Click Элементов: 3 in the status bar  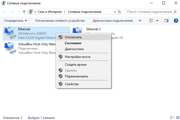click(13, 118)
